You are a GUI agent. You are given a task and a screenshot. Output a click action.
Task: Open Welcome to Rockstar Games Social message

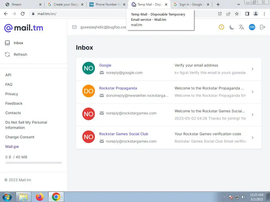click(169, 115)
